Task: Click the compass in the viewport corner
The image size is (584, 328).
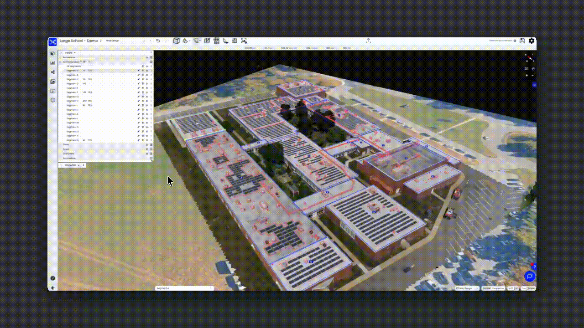Action: click(x=529, y=58)
